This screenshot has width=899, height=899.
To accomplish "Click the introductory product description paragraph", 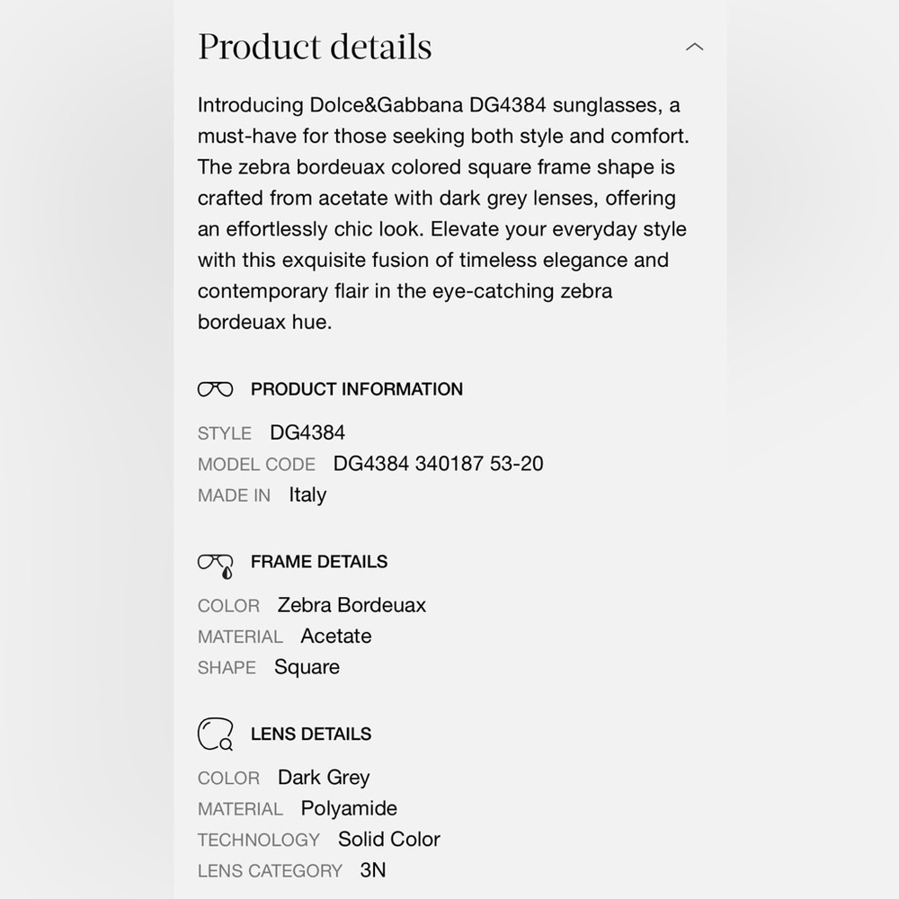I will [x=443, y=213].
